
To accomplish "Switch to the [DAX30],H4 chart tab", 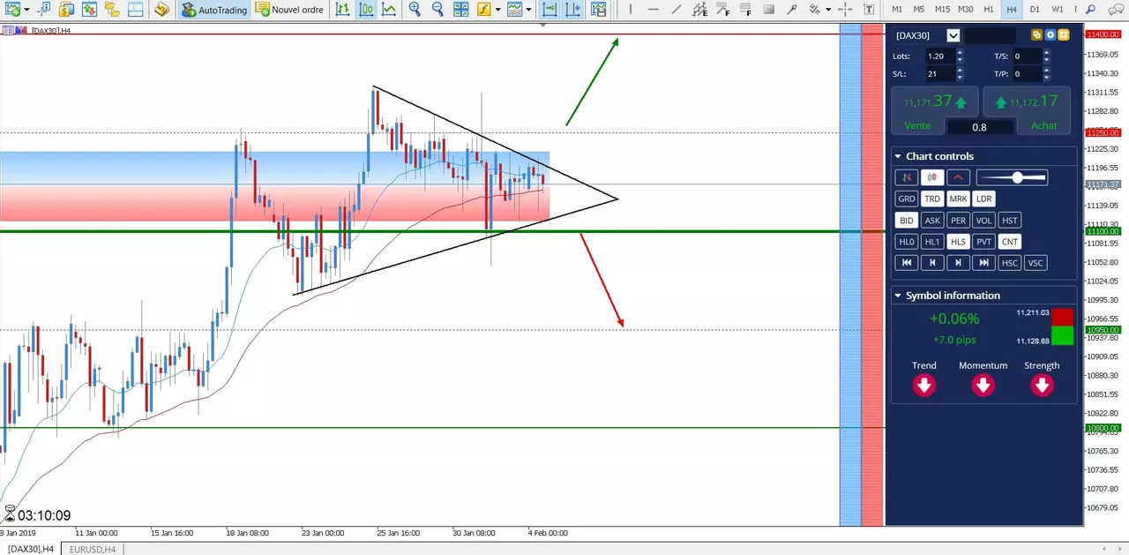I will [x=31, y=549].
